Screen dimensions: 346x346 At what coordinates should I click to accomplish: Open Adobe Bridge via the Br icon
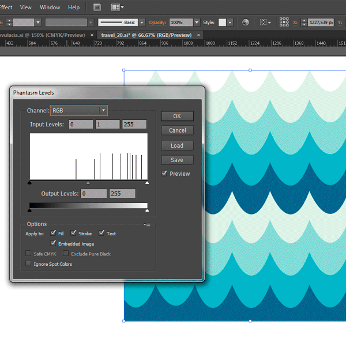97,7
